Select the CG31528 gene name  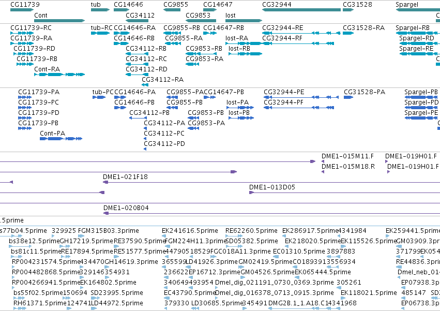click(357, 5)
